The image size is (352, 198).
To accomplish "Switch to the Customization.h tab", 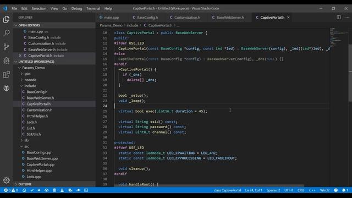I will click(x=187, y=17).
